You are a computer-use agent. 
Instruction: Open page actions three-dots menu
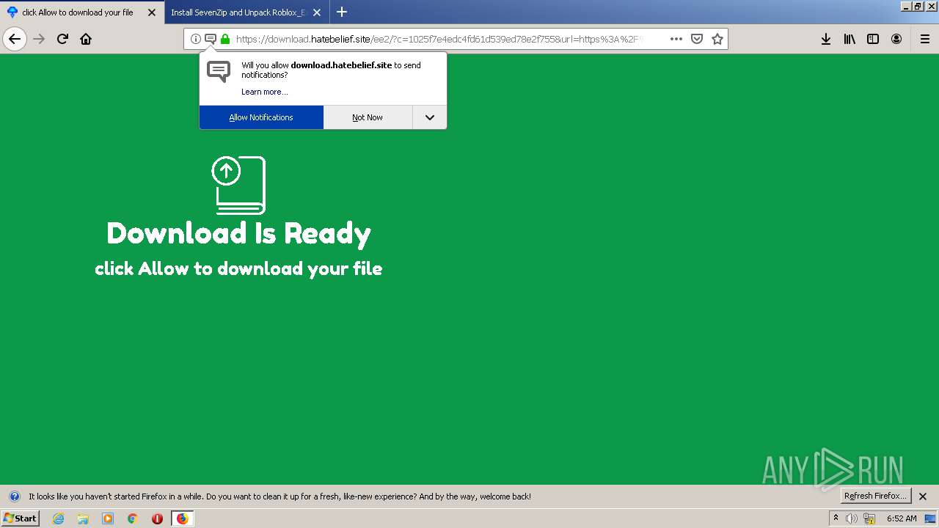coord(676,39)
